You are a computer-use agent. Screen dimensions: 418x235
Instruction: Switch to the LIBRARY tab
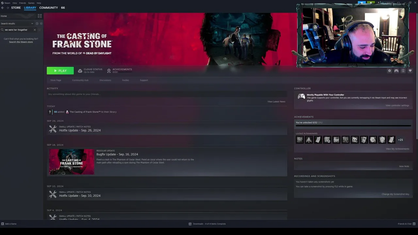pos(30,8)
